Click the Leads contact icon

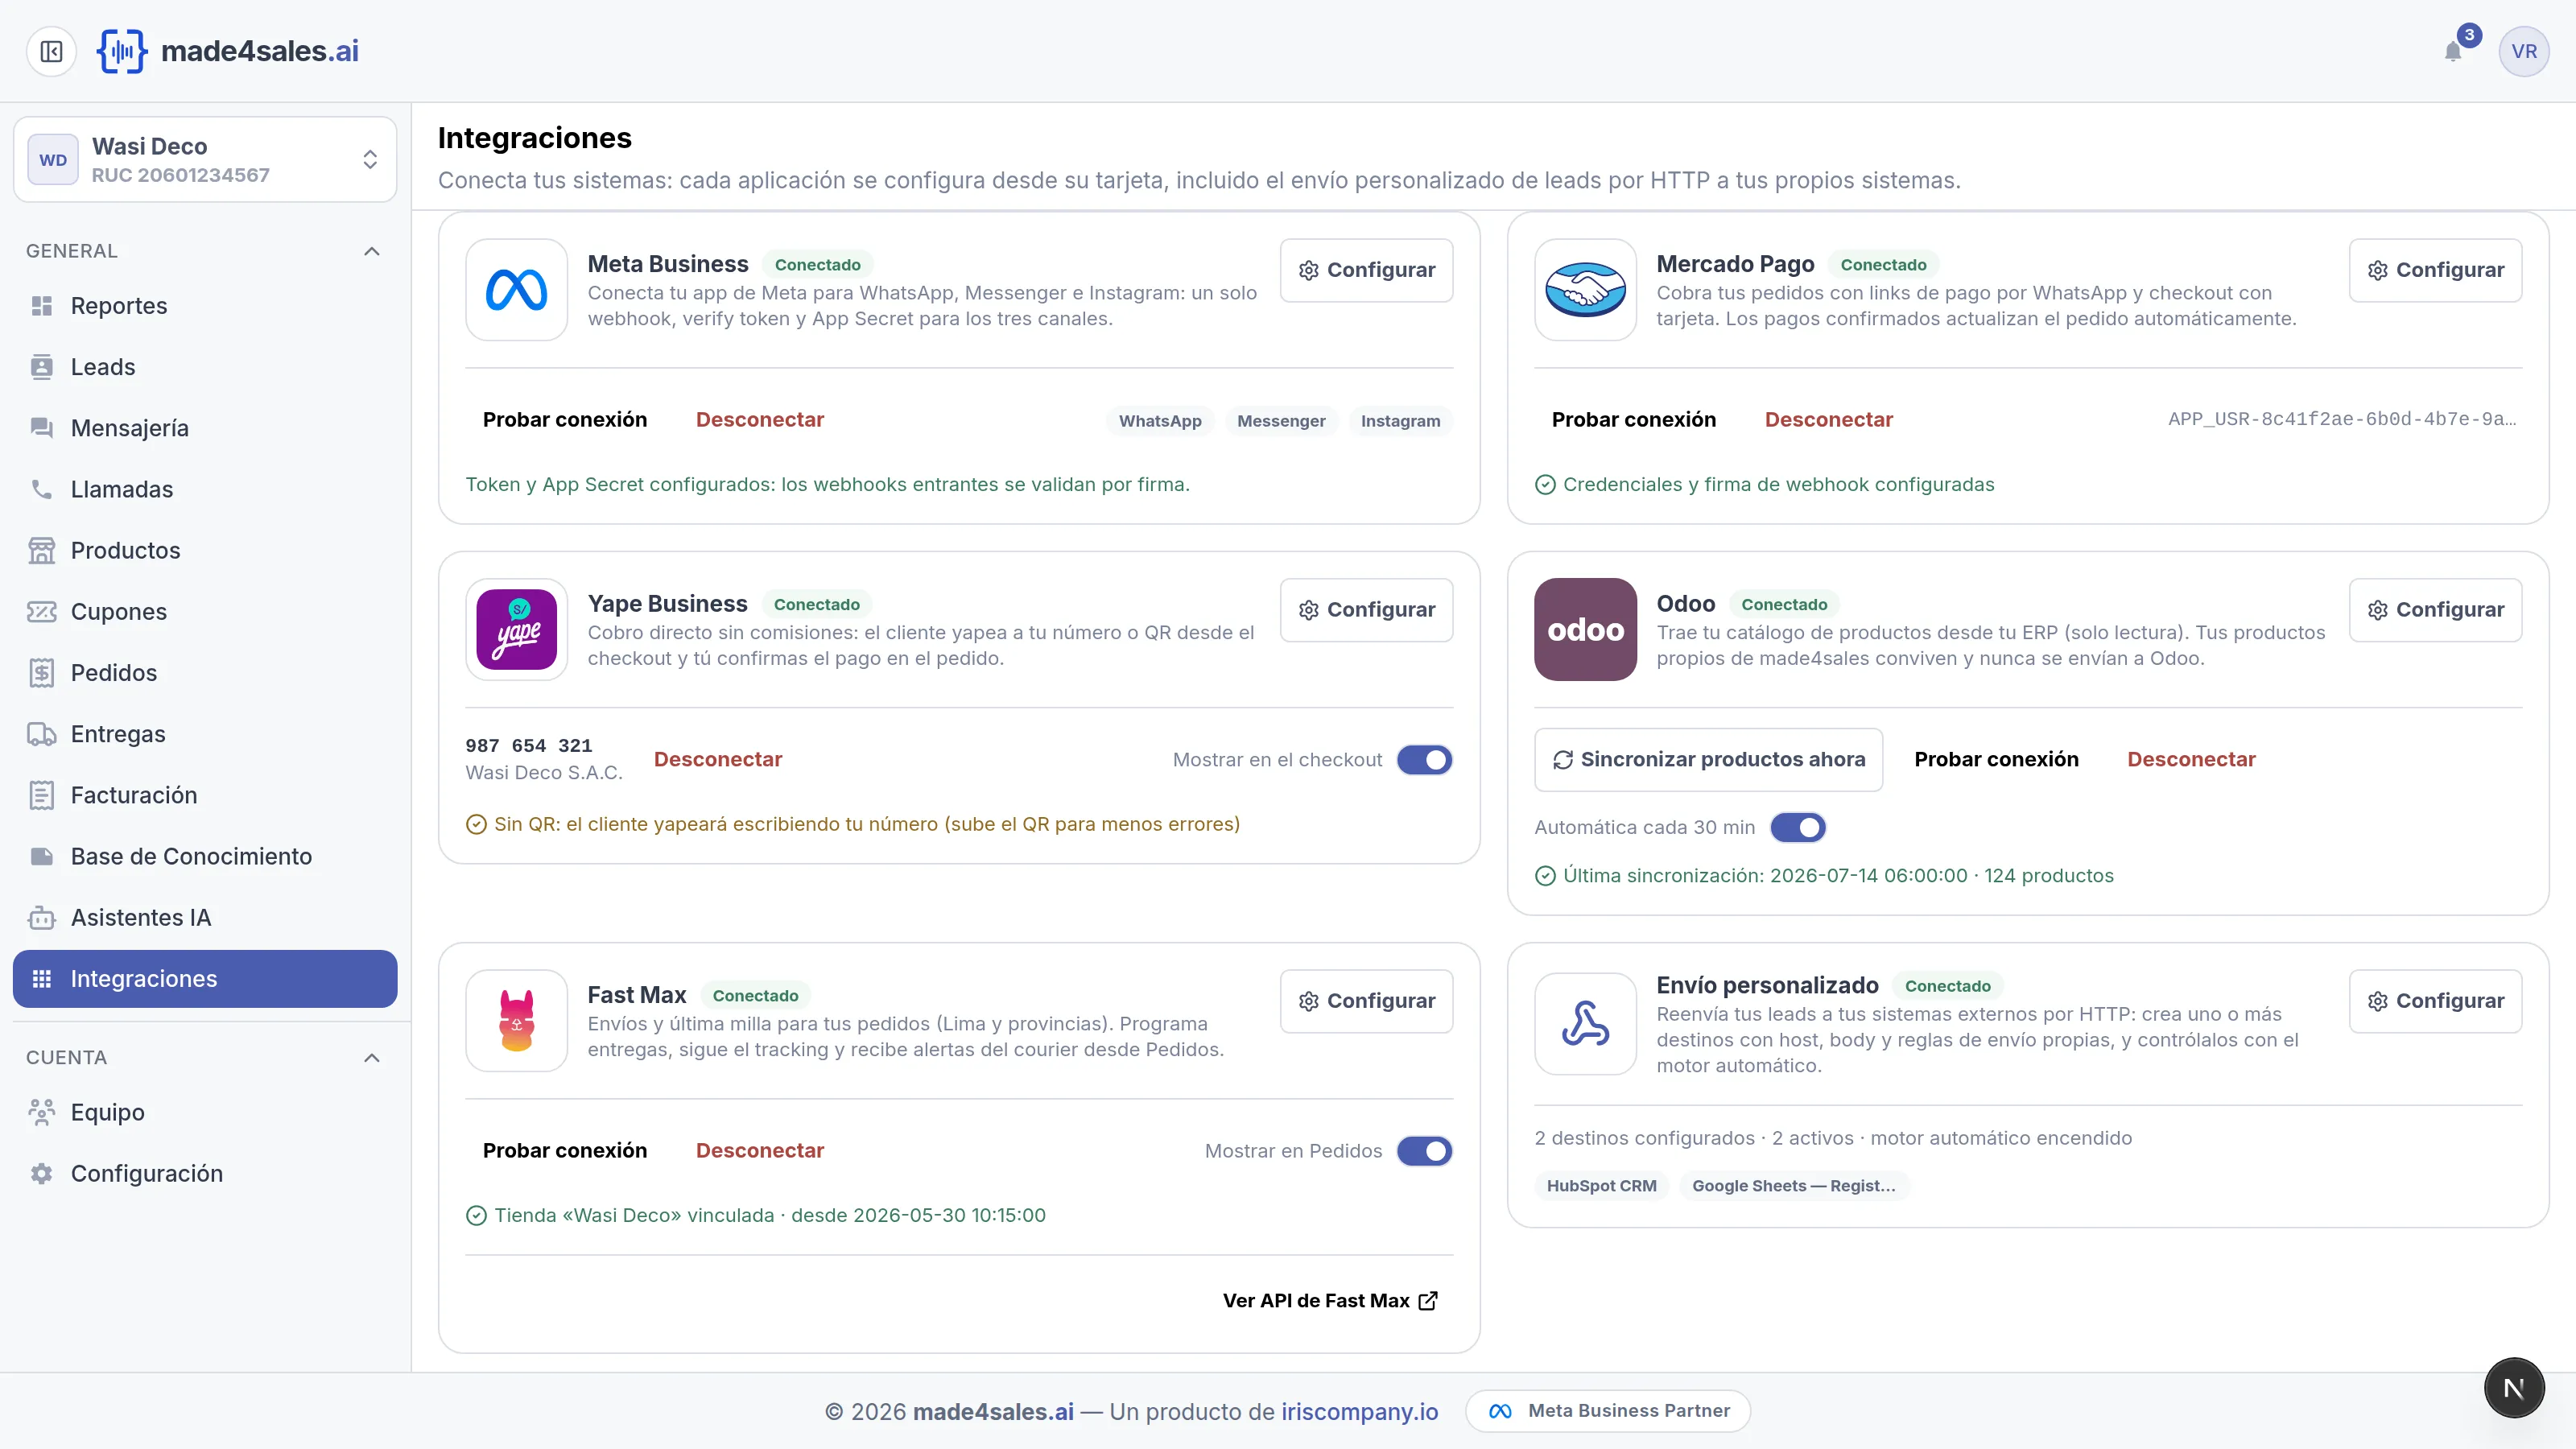click(41, 367)
